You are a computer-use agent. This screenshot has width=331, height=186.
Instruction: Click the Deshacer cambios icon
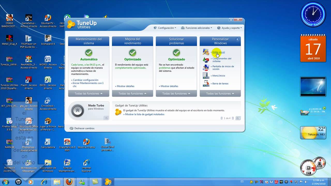pos(71,128)
